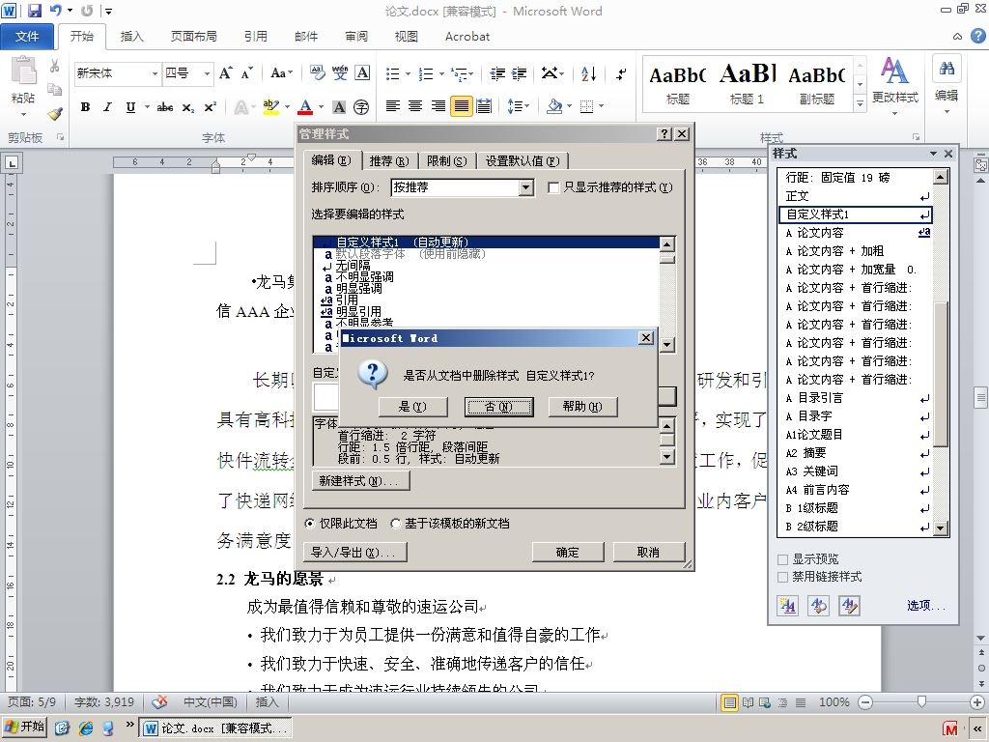Open the File tab
This screenshot has height=742, width=989.
click(x=27, y=36)
